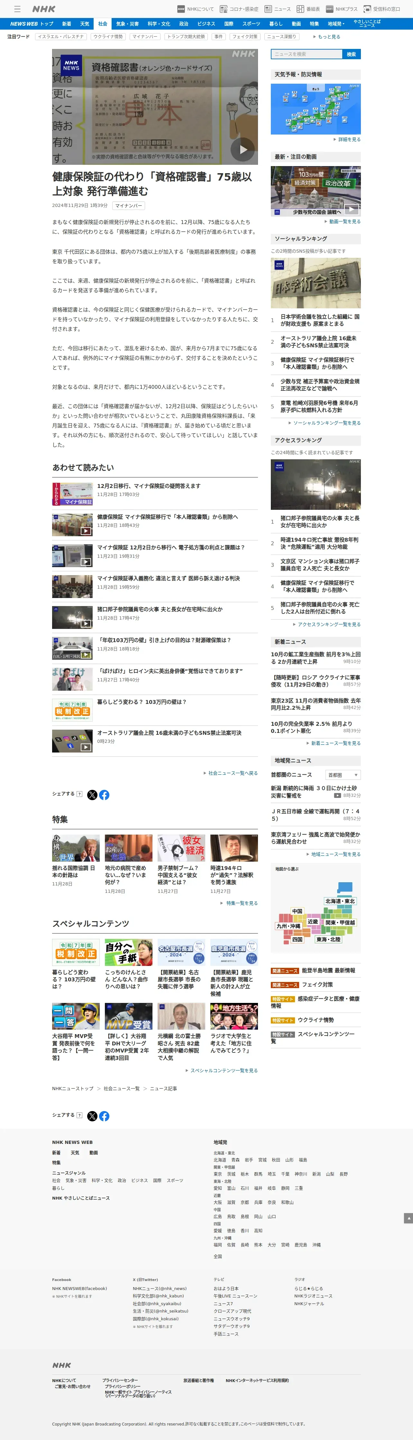Share article on Facebook below related list
The height and width of the screenshot is (1440, 413).
pyautogui.click(x=105, y=795)
